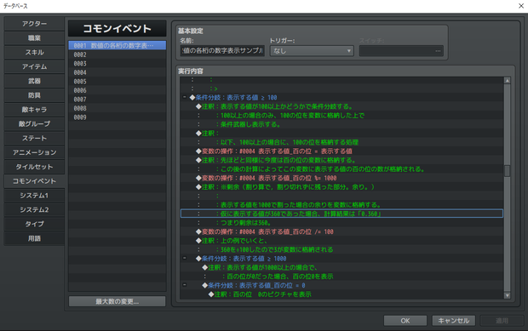Select the 百の位 0のピクチャを表示 comment

(x=341, y=294)
